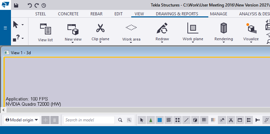Expand the New view dropdown arrow
This screenshot has height=134, width=270.
[73, 43]
